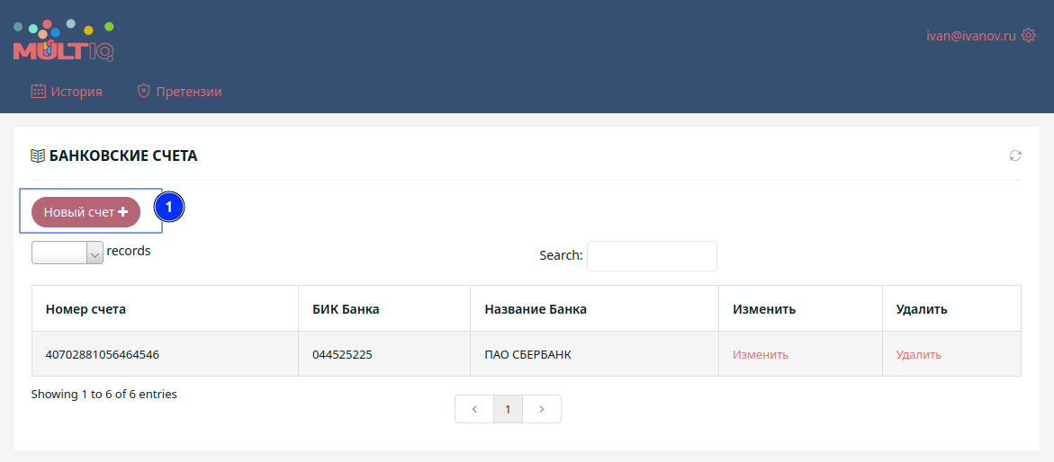Open the Претензии menu item
Image resolution: width=1054 pixels, height=462 pixels.
click(179, 92)
